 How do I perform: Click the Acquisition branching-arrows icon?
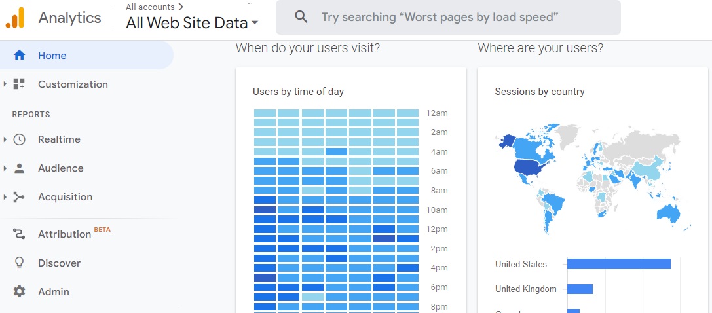point(20,197)
